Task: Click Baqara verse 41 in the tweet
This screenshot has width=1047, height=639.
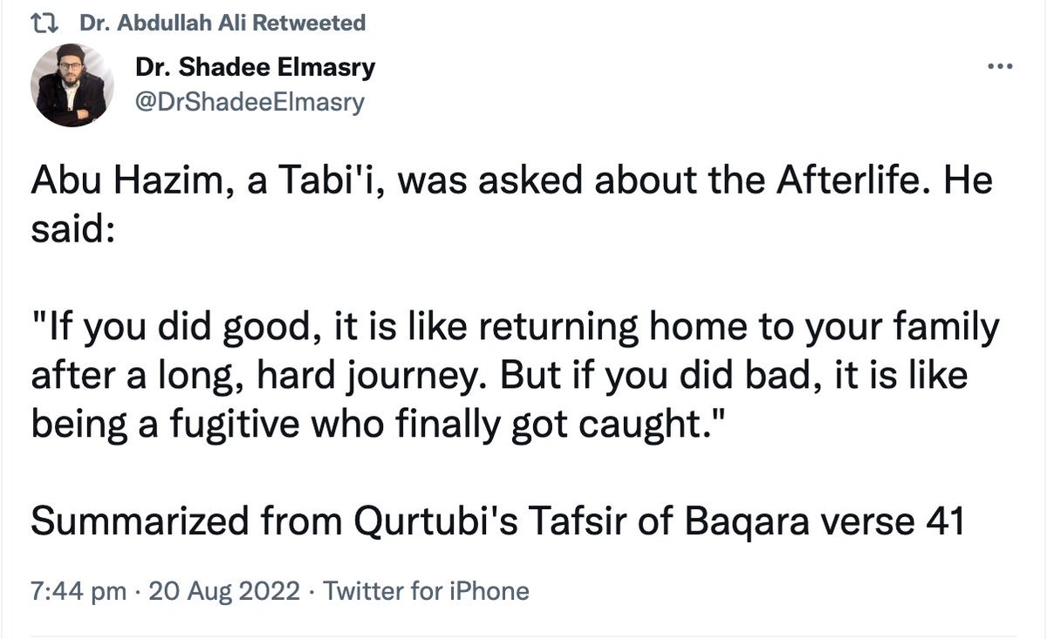Action: point(826,521)
